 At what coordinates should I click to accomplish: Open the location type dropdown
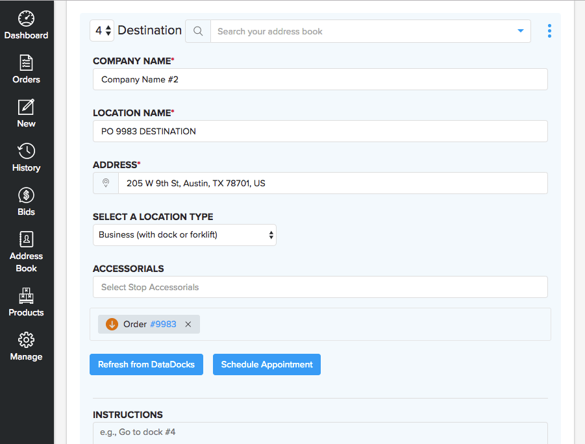coord(184,235)
